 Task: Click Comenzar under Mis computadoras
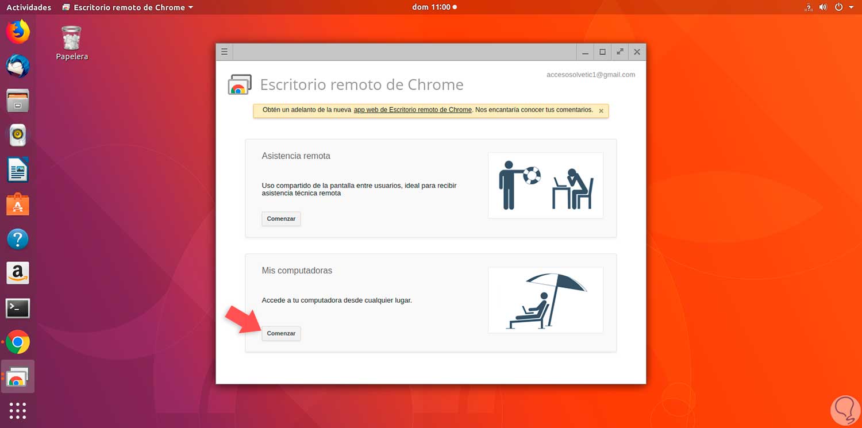pyautogui.click(x=281, y=333)
